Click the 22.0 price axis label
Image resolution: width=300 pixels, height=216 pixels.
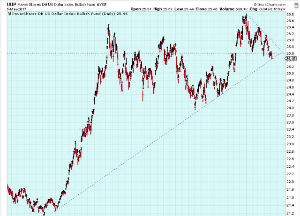point(290,182)
